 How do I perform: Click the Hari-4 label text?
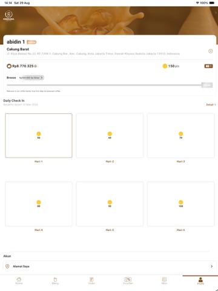(x=39, y=230)
